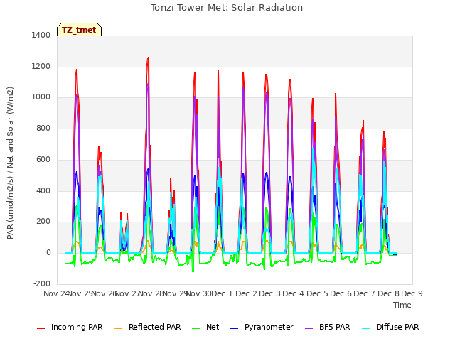This screenshot has width=455, height=341.
Task: Click the chart title Tonzi Tower Met: Solar Radiation
Action: 227,8
